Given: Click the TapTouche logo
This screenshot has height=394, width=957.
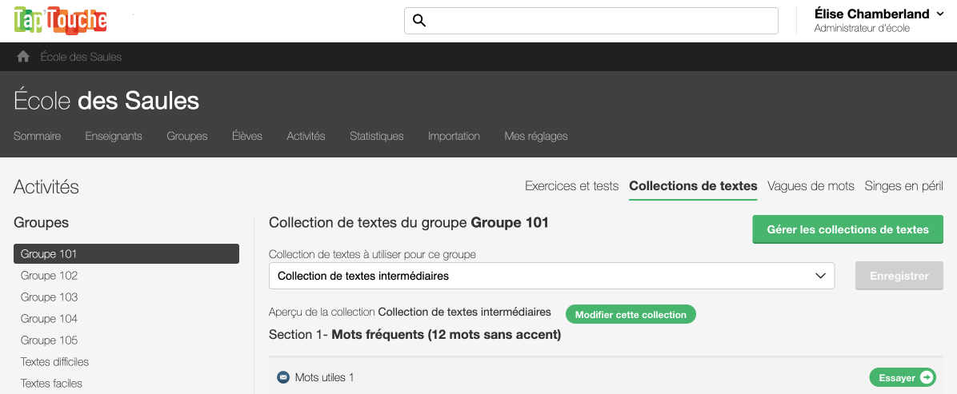Looking at the screenshot, I should pos(61,21).
